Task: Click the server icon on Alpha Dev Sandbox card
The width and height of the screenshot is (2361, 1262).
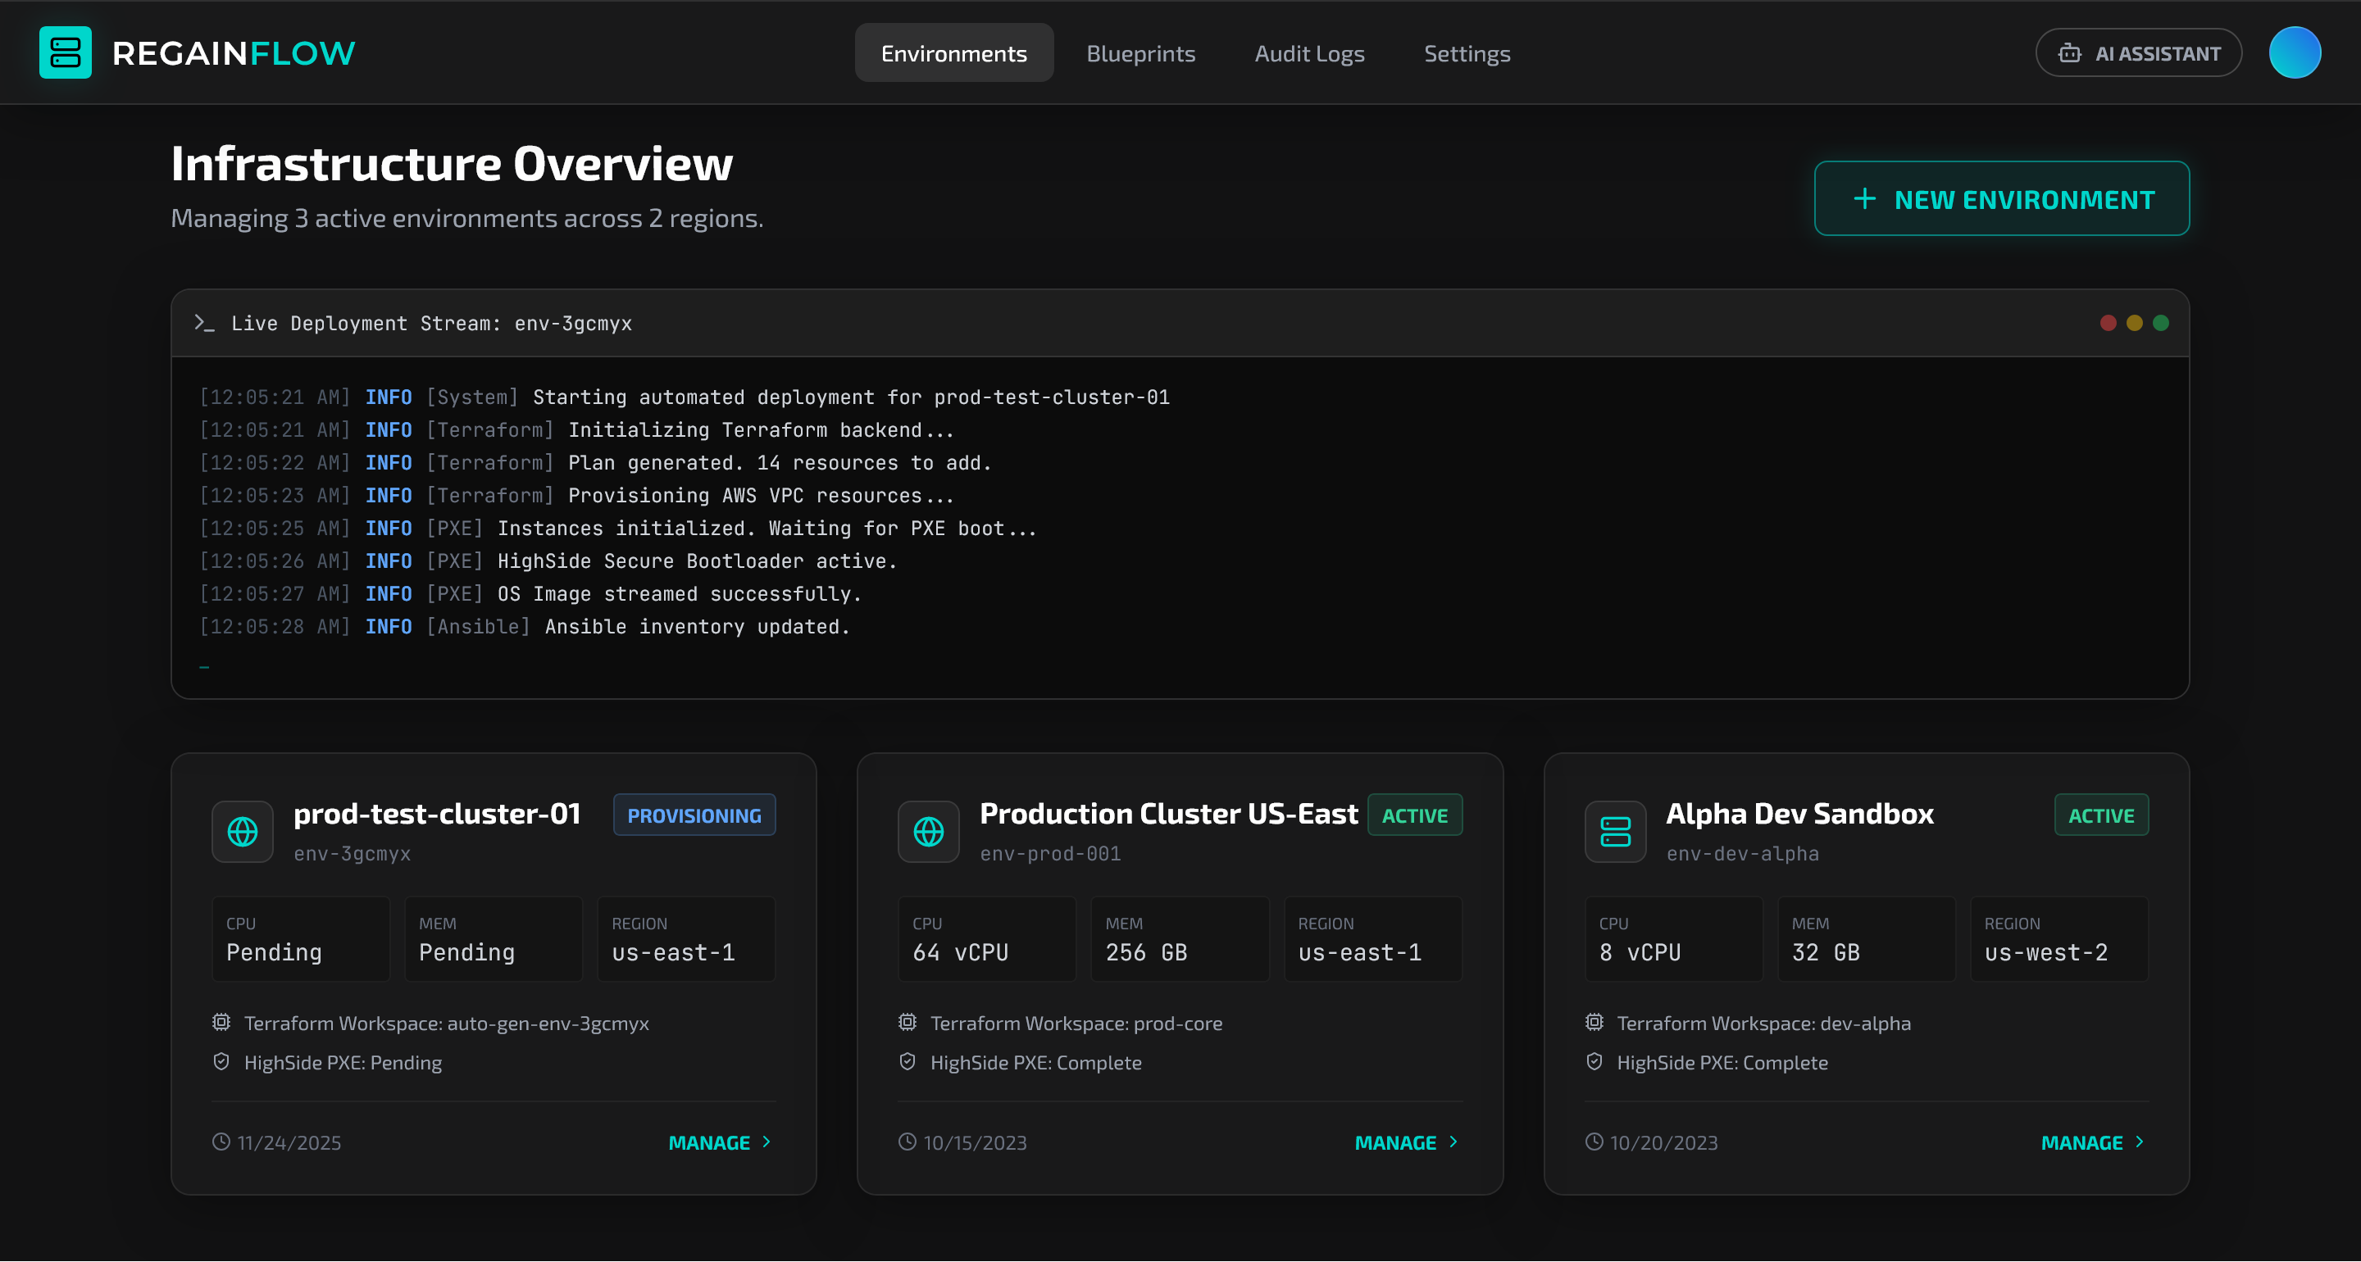Action: 1614,831
